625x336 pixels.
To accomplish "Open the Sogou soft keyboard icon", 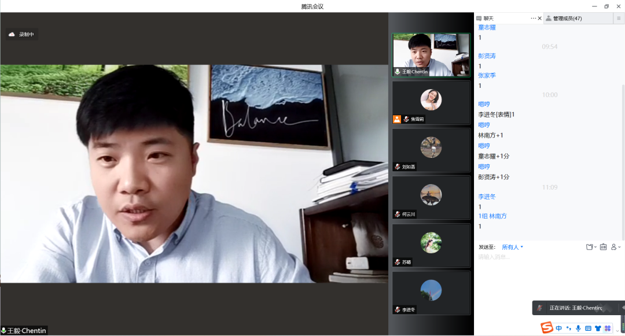I will pos(588,328).
